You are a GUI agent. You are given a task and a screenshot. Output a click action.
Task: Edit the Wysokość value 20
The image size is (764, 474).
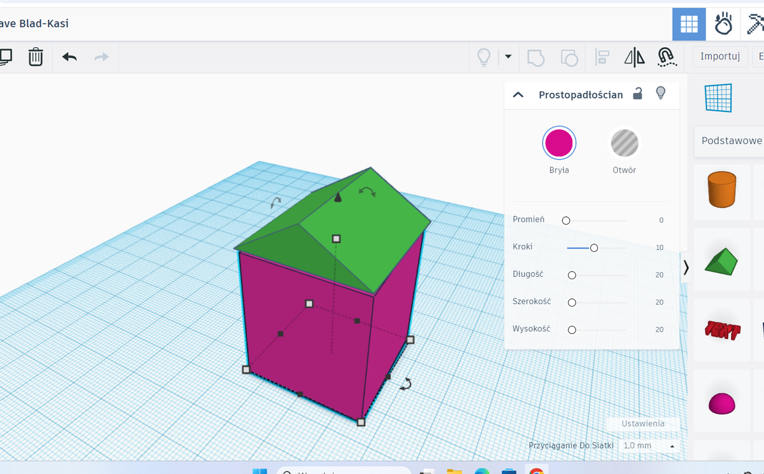click(x=660, y=330)
